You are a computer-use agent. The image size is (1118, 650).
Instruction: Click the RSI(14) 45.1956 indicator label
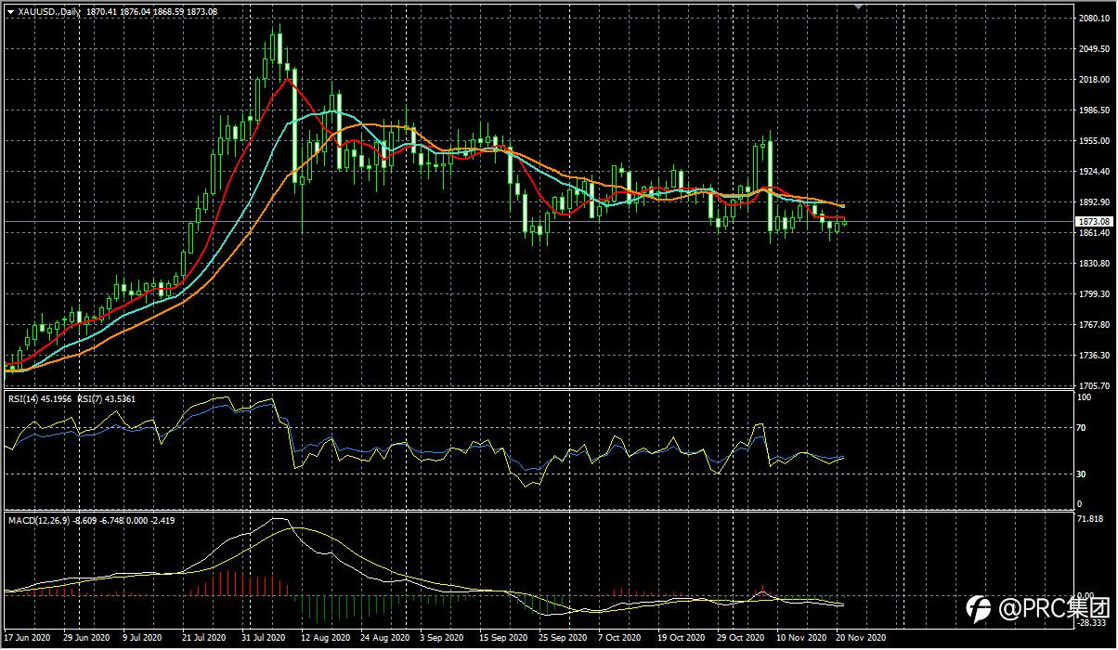click(41, 400)
